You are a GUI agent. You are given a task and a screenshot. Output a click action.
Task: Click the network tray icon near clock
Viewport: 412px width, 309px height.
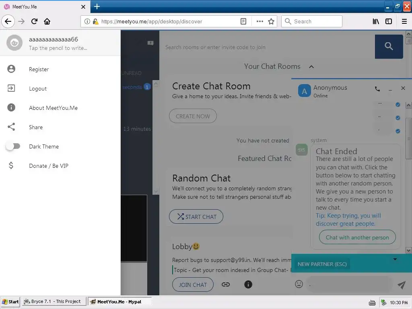click(383, 303)
